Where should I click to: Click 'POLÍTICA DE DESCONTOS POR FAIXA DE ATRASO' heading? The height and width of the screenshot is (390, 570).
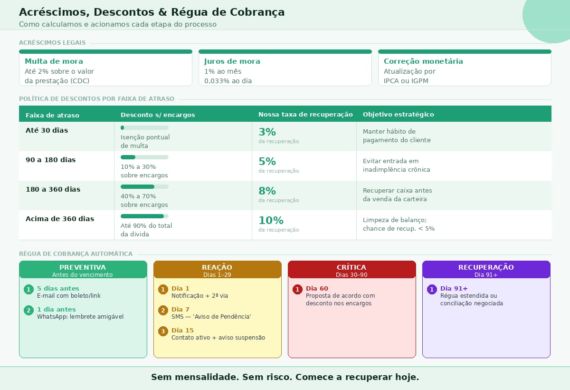pyautogui.click(x=96, y=99)
